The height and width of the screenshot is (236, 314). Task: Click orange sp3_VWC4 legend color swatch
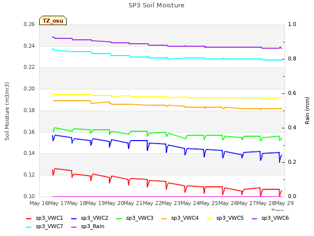coord(164,218)
